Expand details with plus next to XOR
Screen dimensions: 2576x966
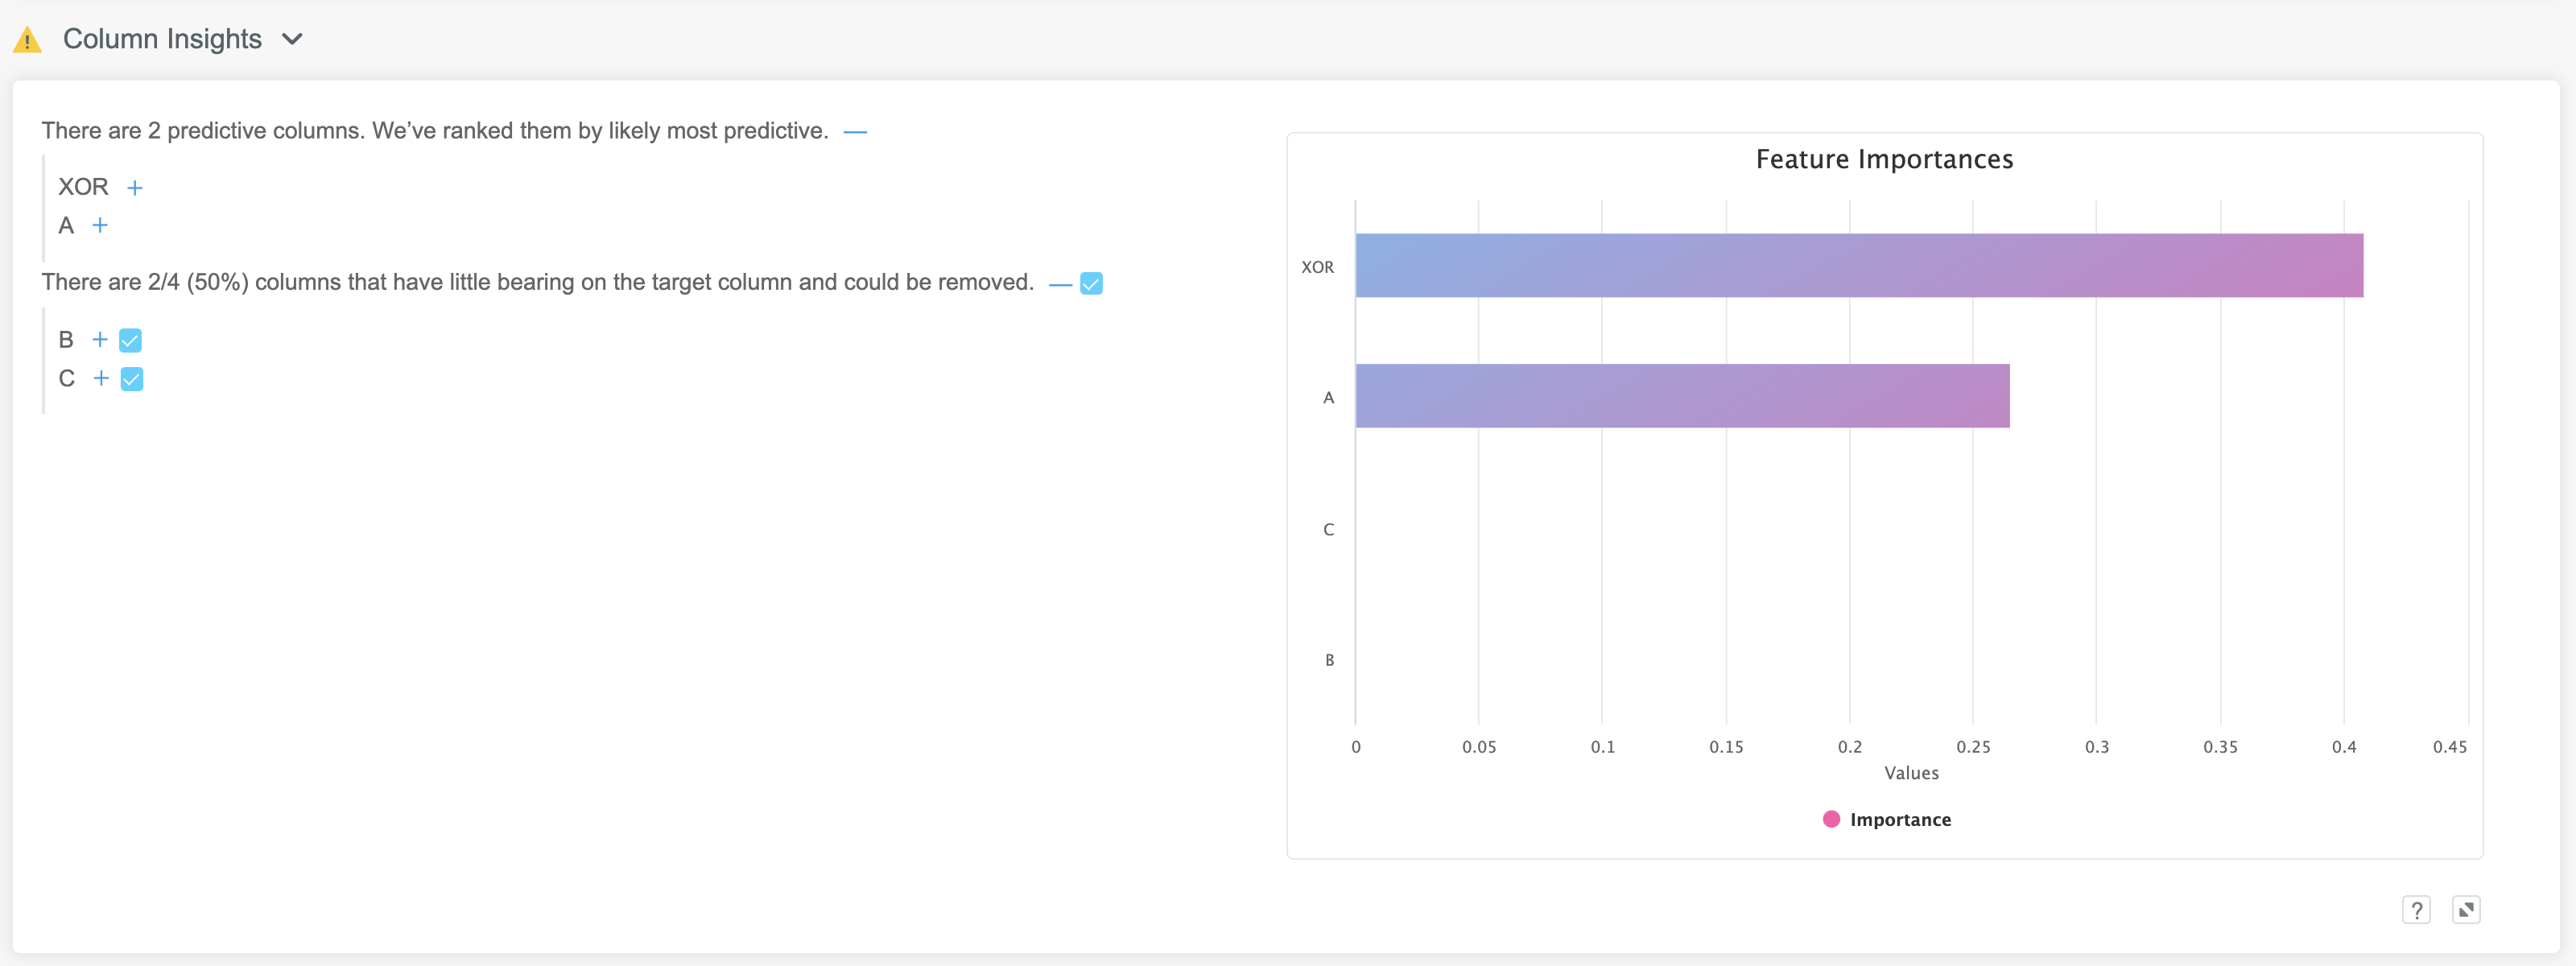135,188
